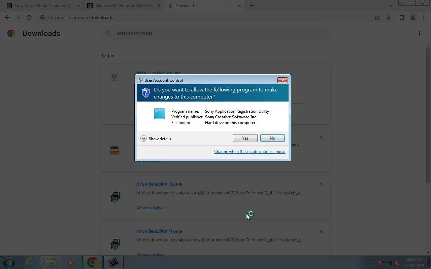Toggle the Chrome side panel
Viewport: 431px width, 269px height.
pyautogui.click(x=402, y=17)
